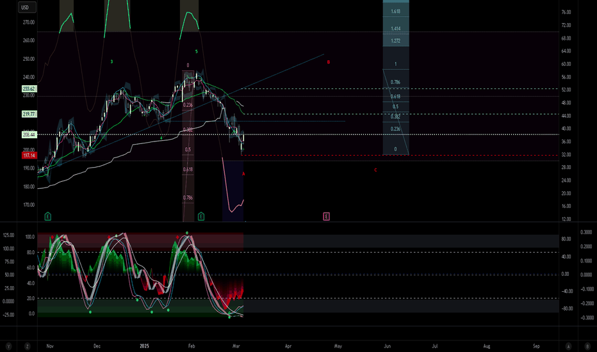Click the 170.00 price axis value
This screenshot has height=352, width=597.
point(29,205)
